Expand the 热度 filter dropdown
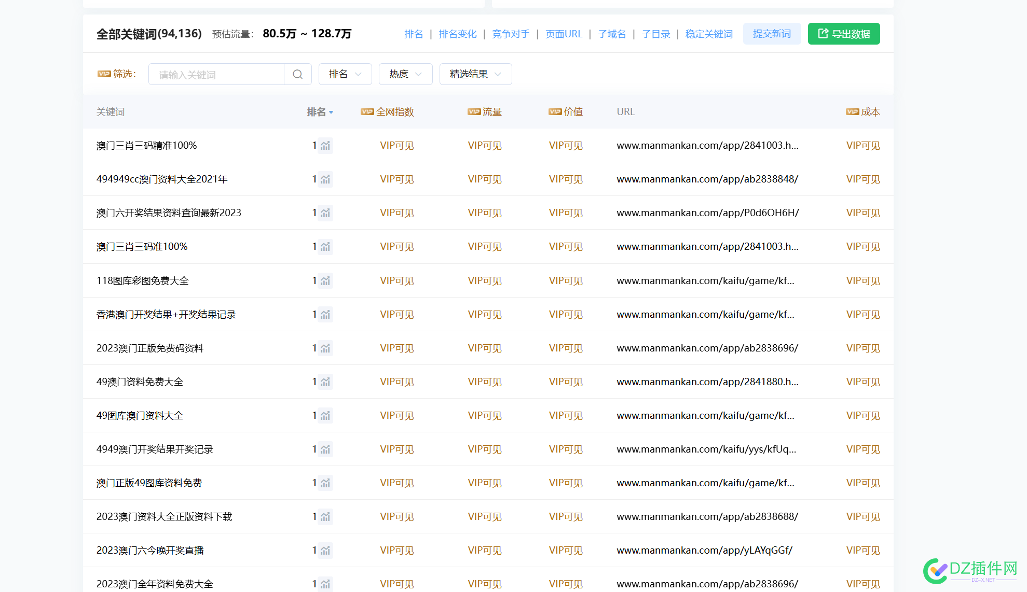The image size is (1027, 592). coord(406,74)
